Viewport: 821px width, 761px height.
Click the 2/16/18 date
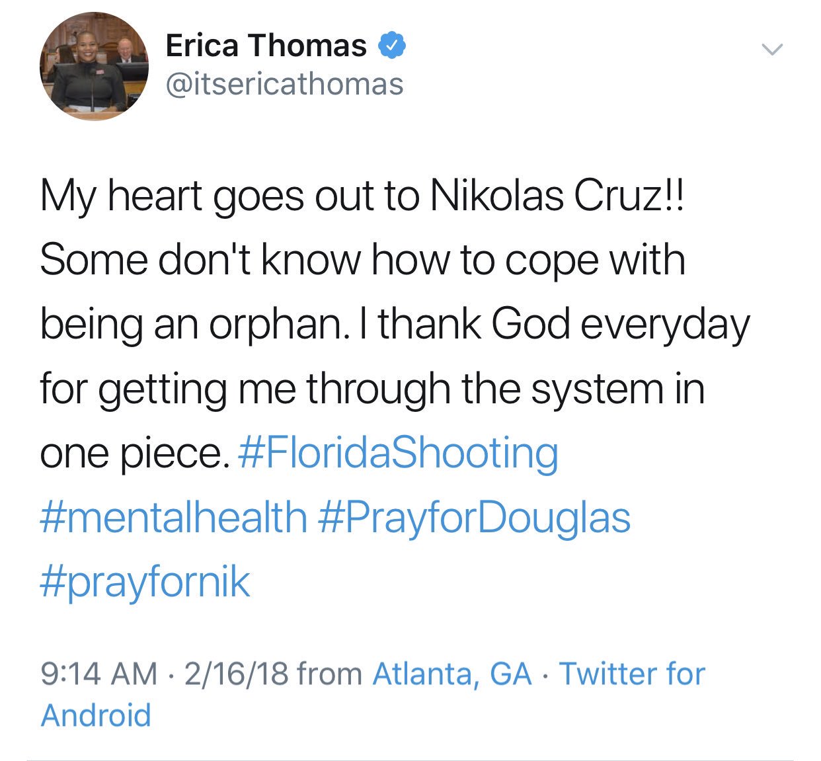[237, 674]
